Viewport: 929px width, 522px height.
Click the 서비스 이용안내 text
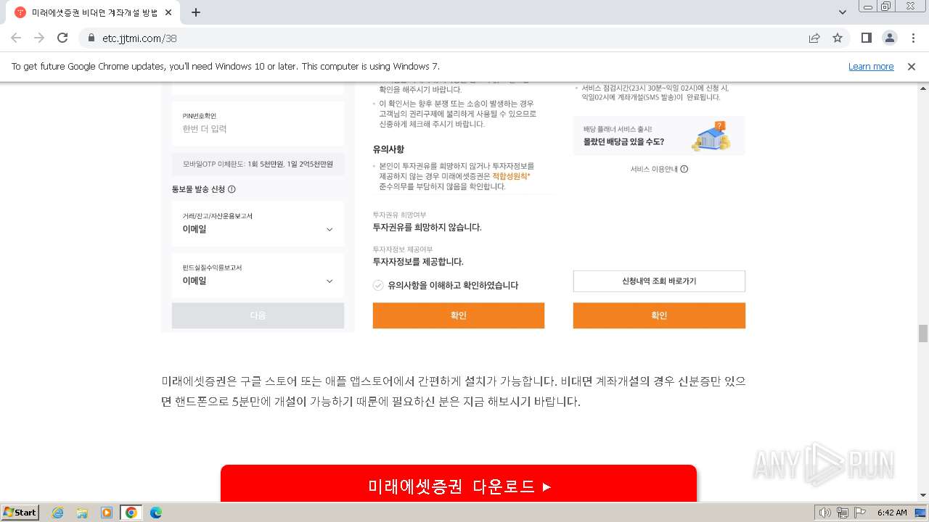[654, 169]
